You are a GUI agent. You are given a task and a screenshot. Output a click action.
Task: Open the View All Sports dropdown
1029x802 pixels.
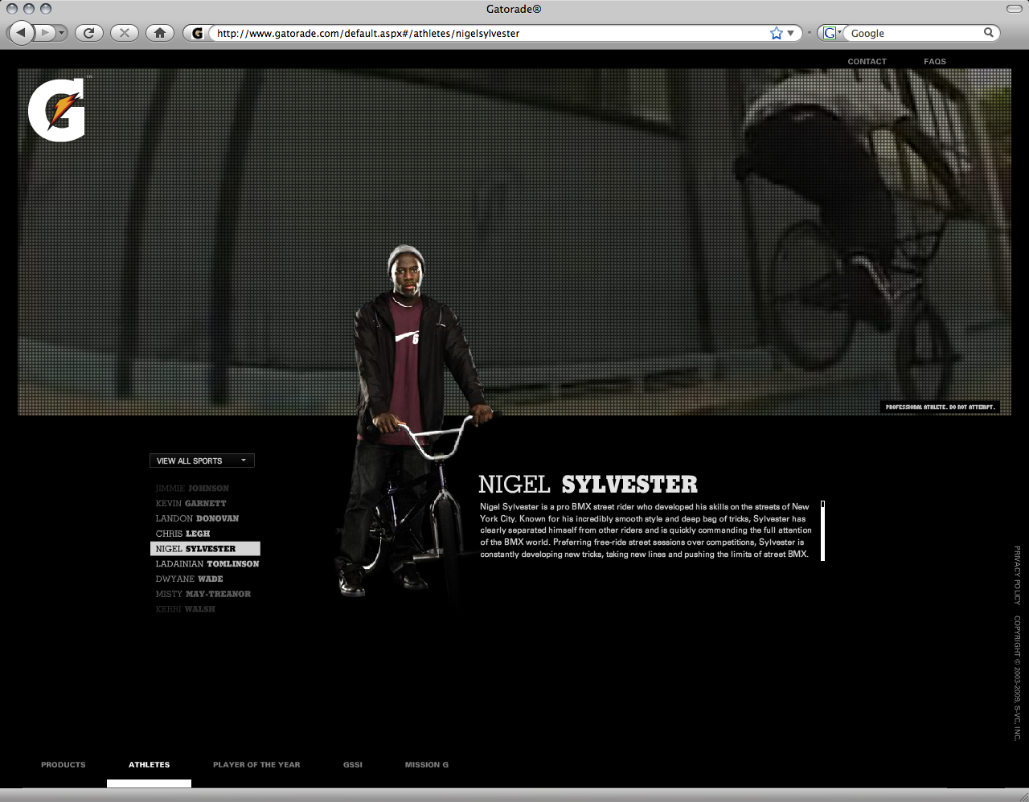coord(202,460)
